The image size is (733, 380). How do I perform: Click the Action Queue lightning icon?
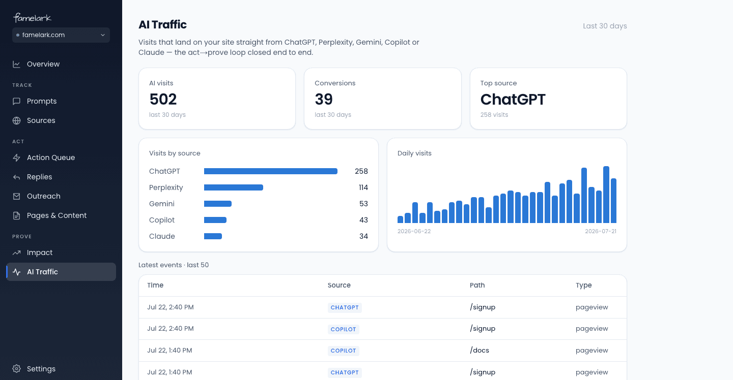tap(17, 157)
